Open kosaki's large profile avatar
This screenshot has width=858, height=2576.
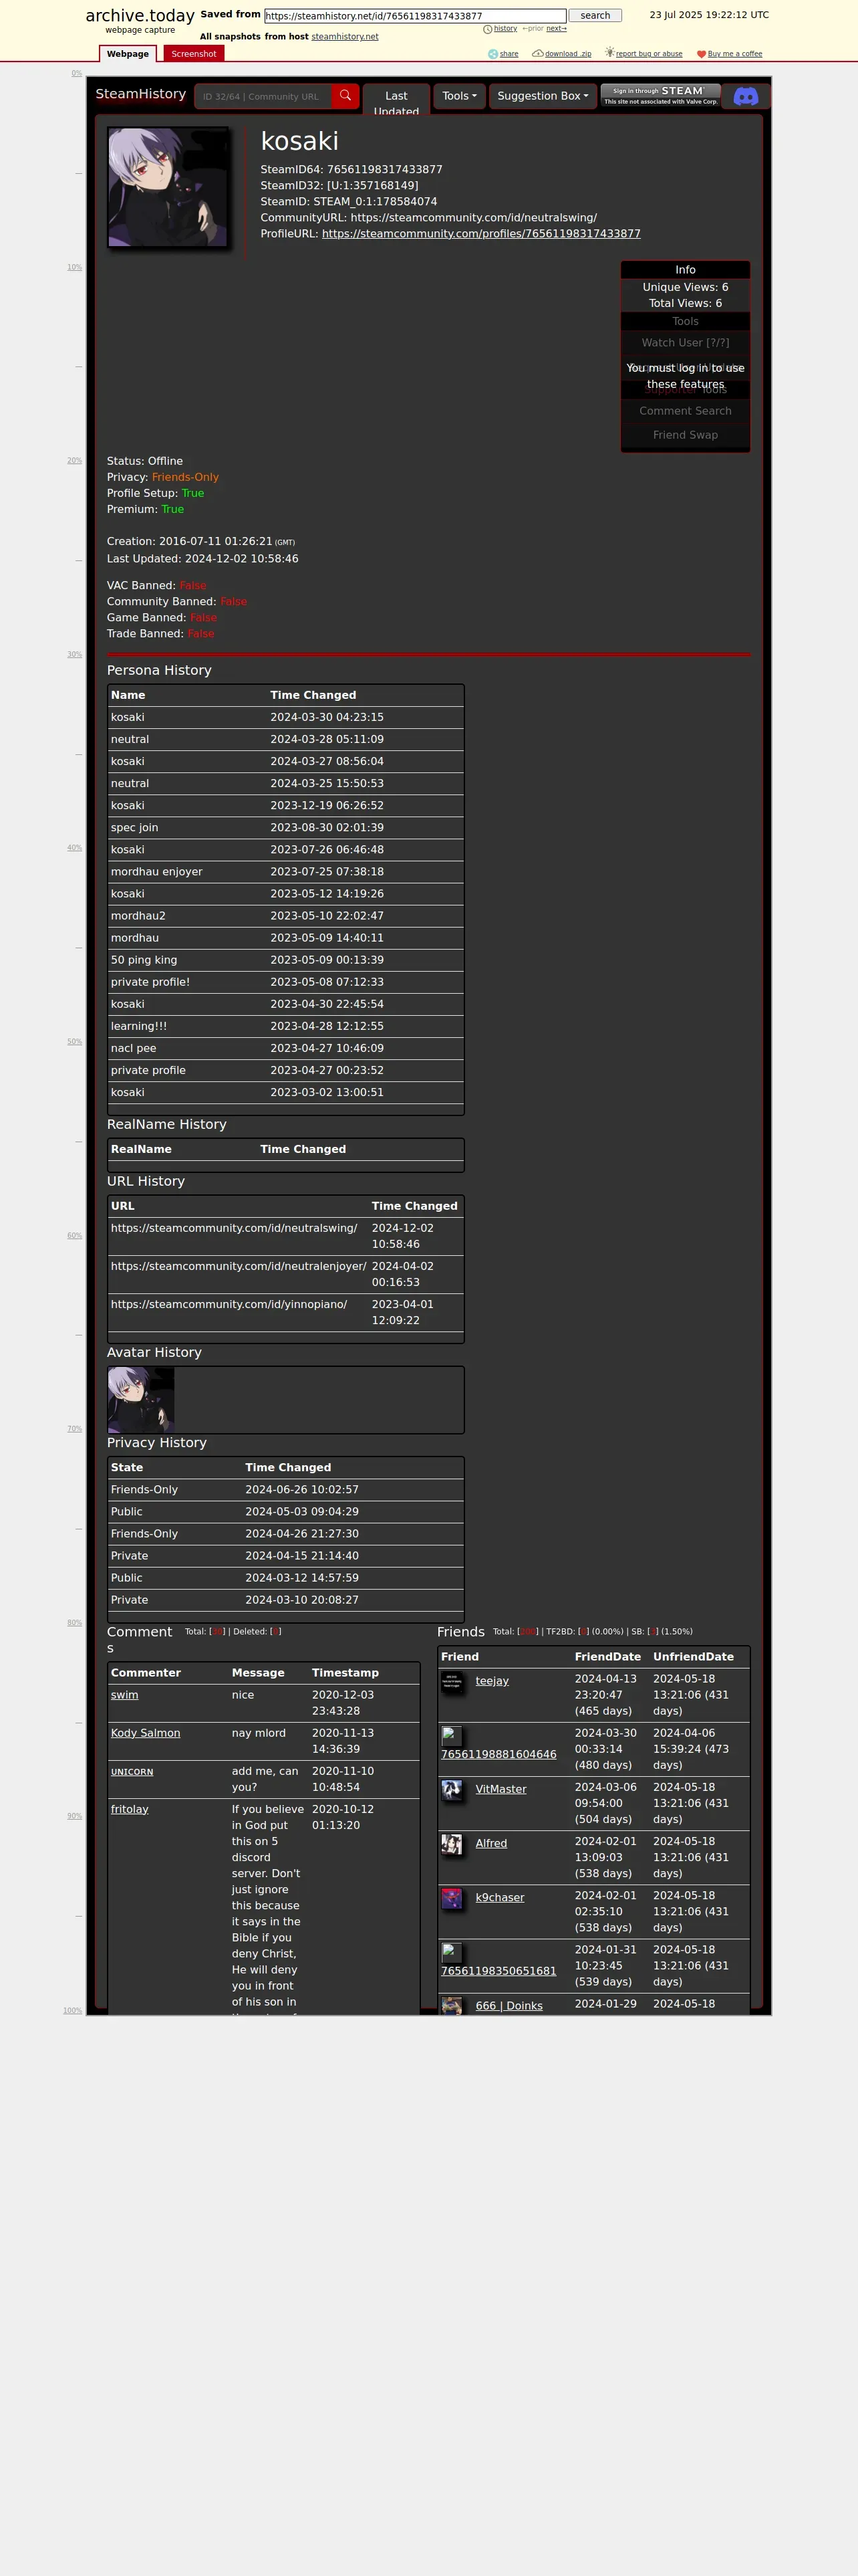coord(168,187)
